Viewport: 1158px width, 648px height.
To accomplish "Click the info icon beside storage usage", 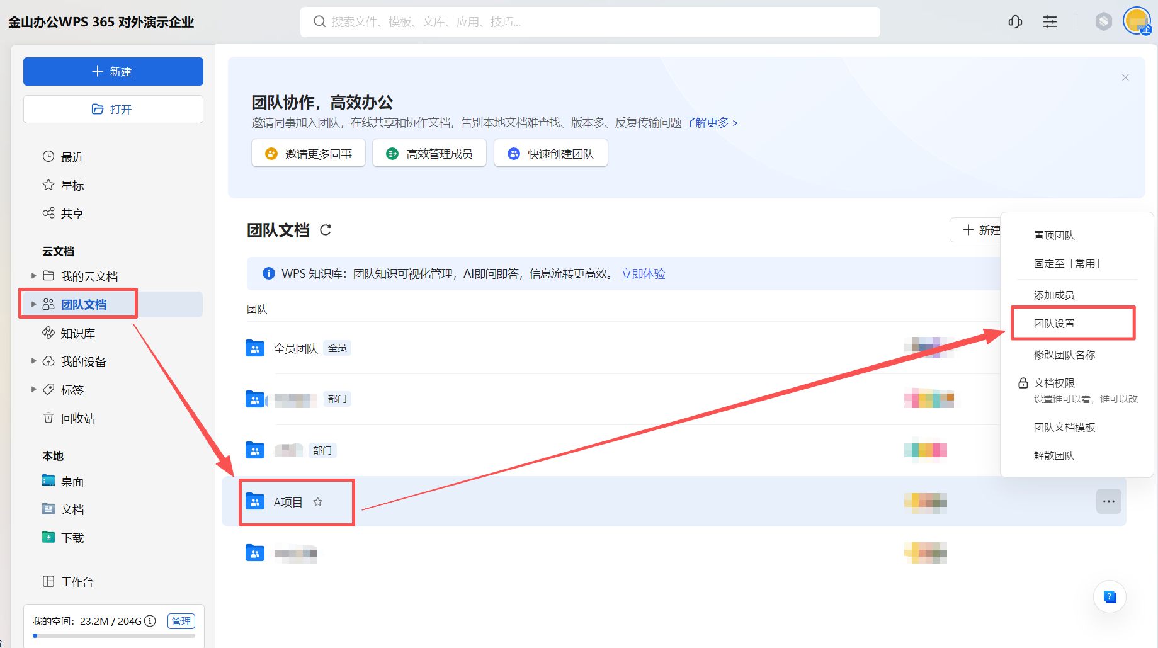I will coord(150,621).
